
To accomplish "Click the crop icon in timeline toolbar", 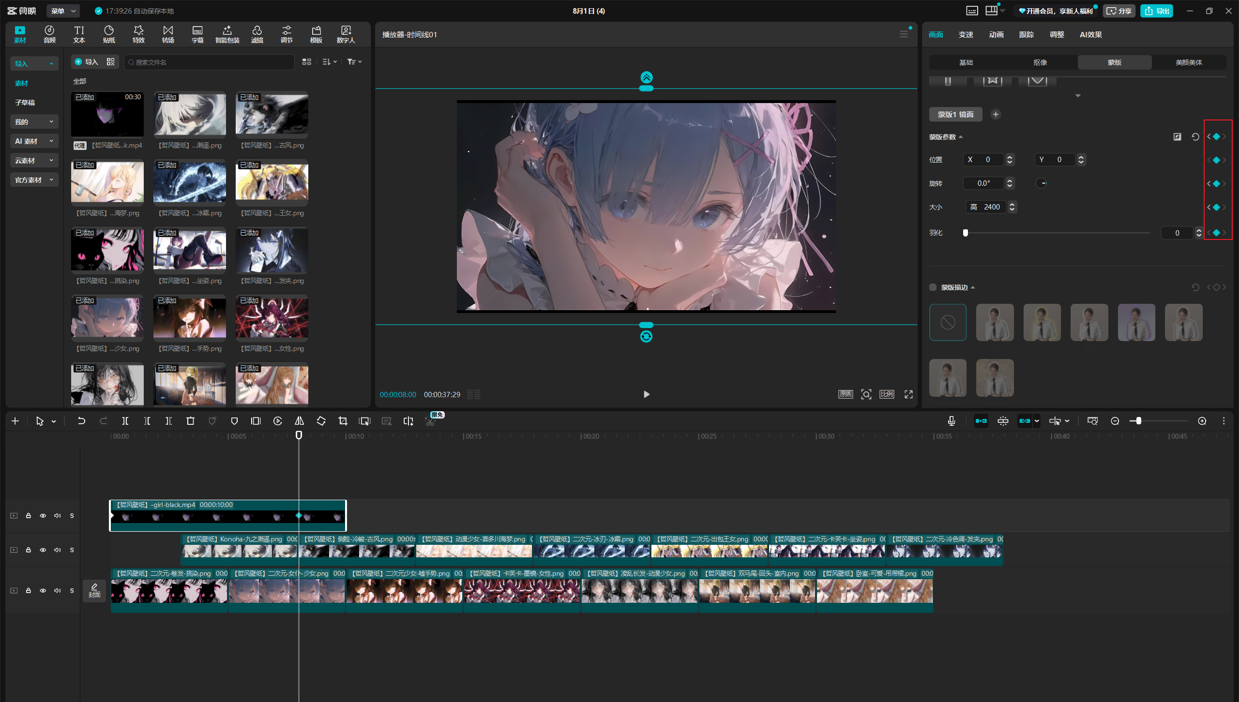I will click(343, 421).
